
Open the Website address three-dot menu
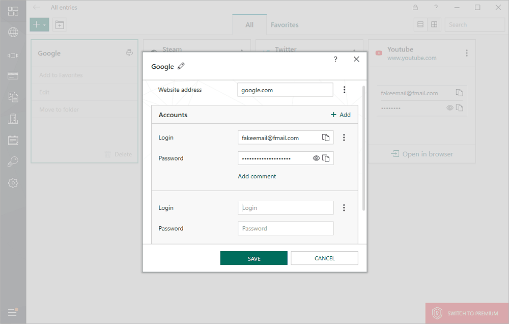[345, 90]
